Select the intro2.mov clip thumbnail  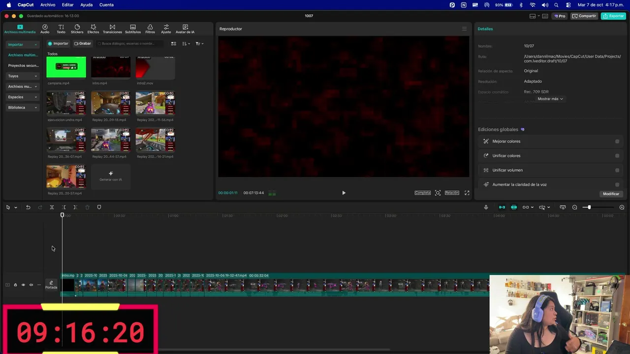pyautogui.click(x=155, y=67)
